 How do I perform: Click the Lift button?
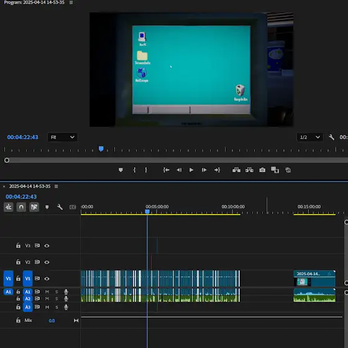pos(236,170)
